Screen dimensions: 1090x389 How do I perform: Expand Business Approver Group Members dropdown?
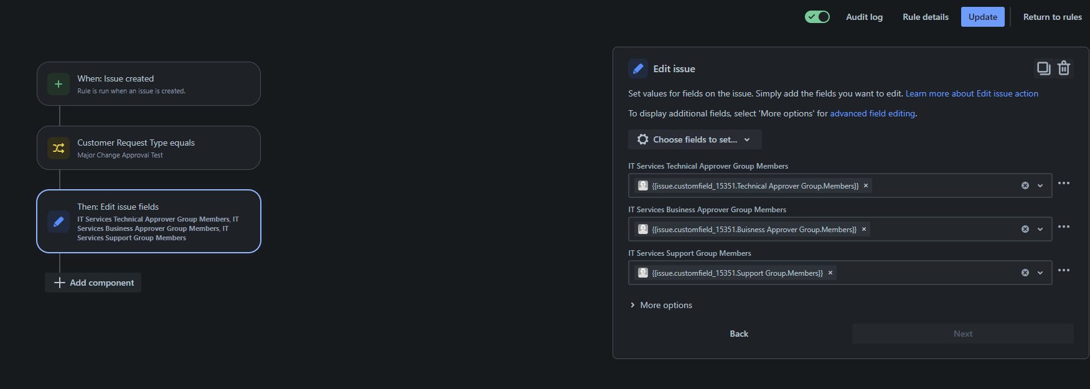(x=1040, y=229)
